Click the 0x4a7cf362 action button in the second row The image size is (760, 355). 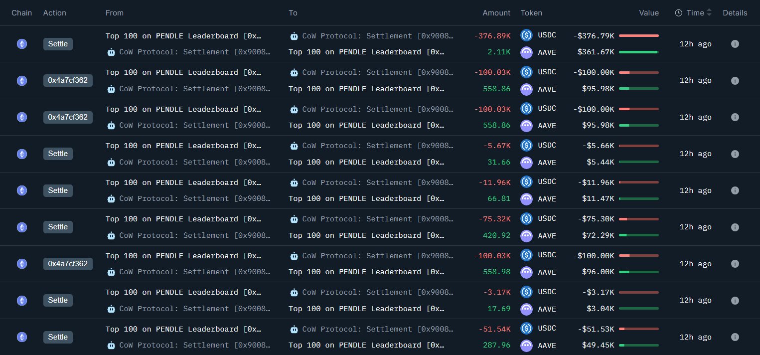[68, 80]
